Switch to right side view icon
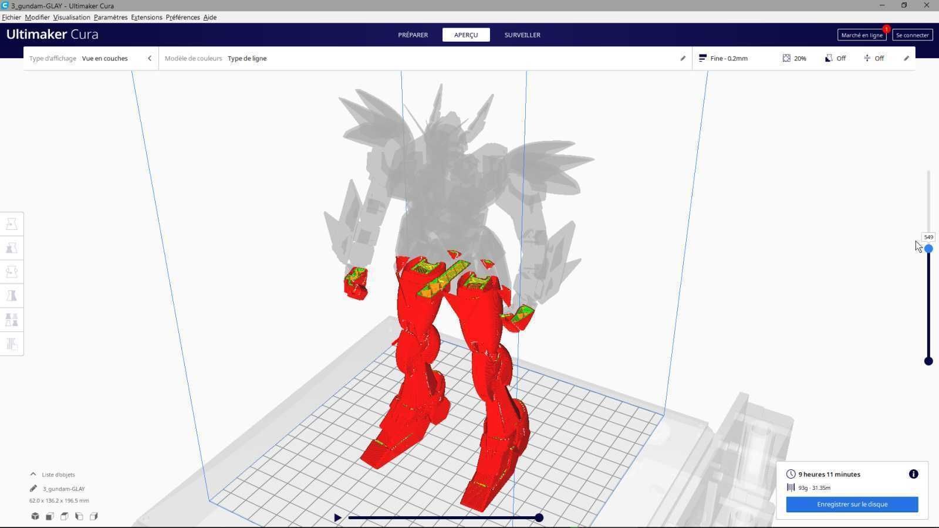Image resolution: width=939 pixels, height=528 pixels. click(x=94, y=516)
